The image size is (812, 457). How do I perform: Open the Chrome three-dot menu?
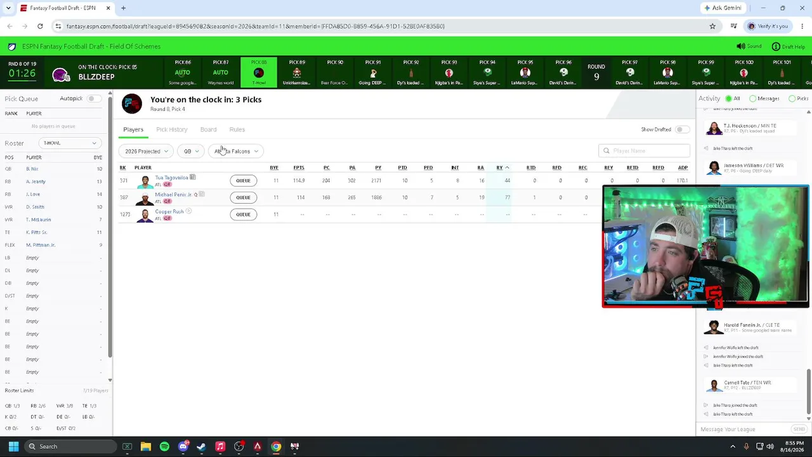802,26
